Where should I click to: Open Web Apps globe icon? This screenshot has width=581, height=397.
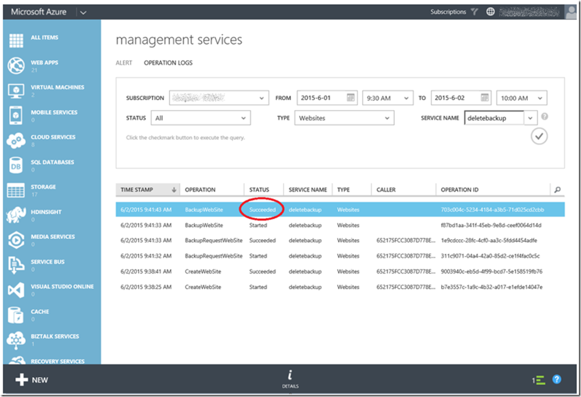[x=16, y=66]
